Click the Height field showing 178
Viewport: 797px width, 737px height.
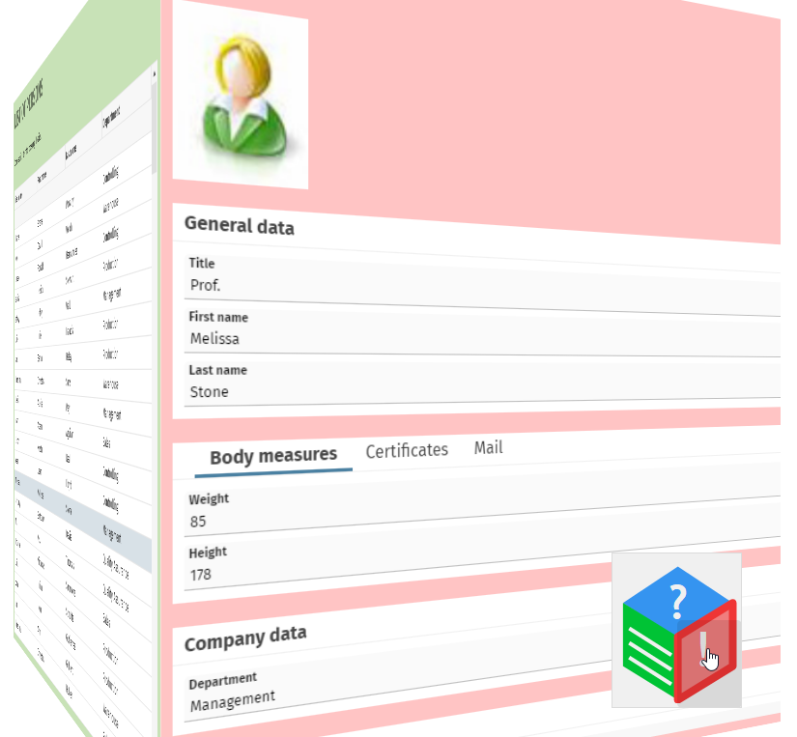386,574
